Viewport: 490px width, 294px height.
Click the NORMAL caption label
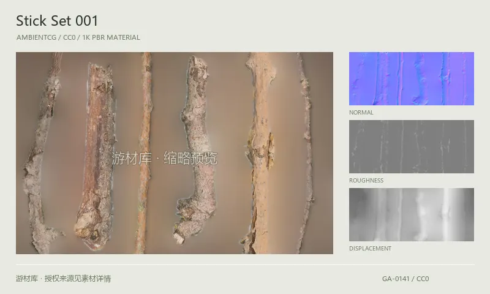click(x=361, y=113)
